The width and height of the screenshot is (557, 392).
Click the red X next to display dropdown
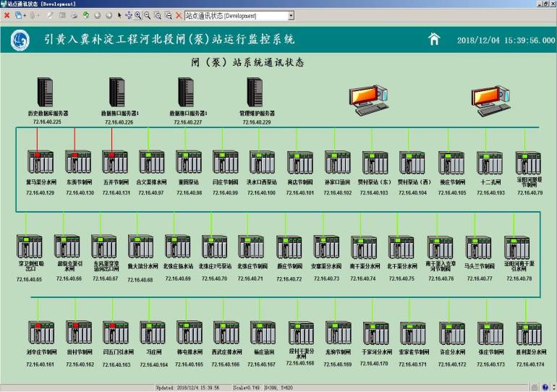point(179,15)
